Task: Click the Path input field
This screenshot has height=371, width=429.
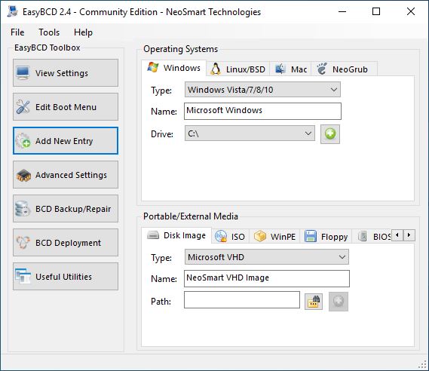Action: 242,300
